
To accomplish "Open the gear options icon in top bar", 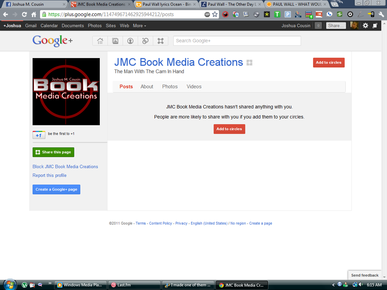I will coord(365,26).
